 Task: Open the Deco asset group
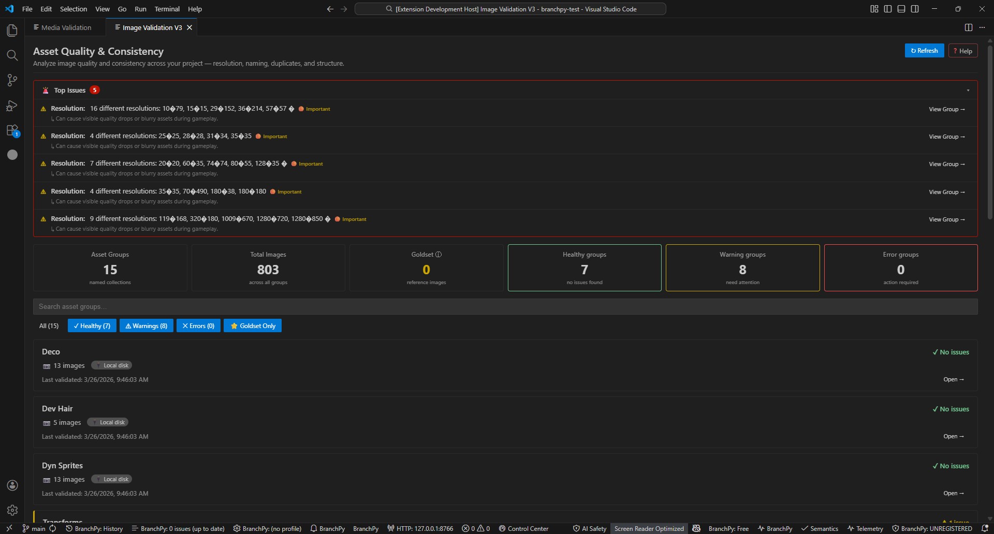click(x=953, y=379)
